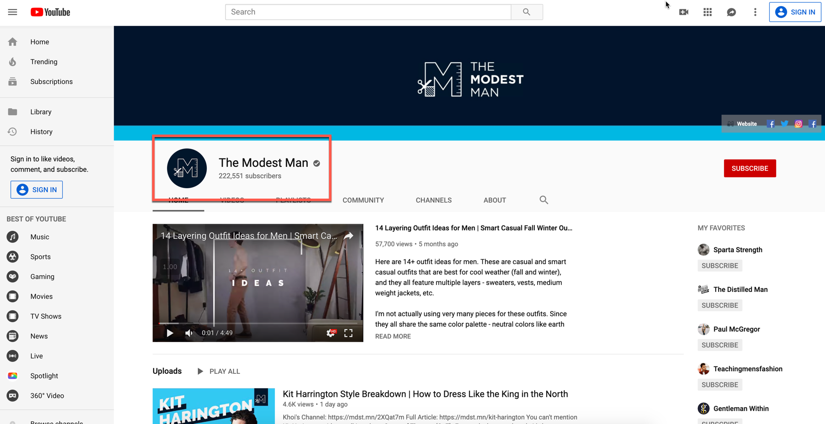
Task: Switch to the VIDEOS tab
Action: click(x=232, y=200)
